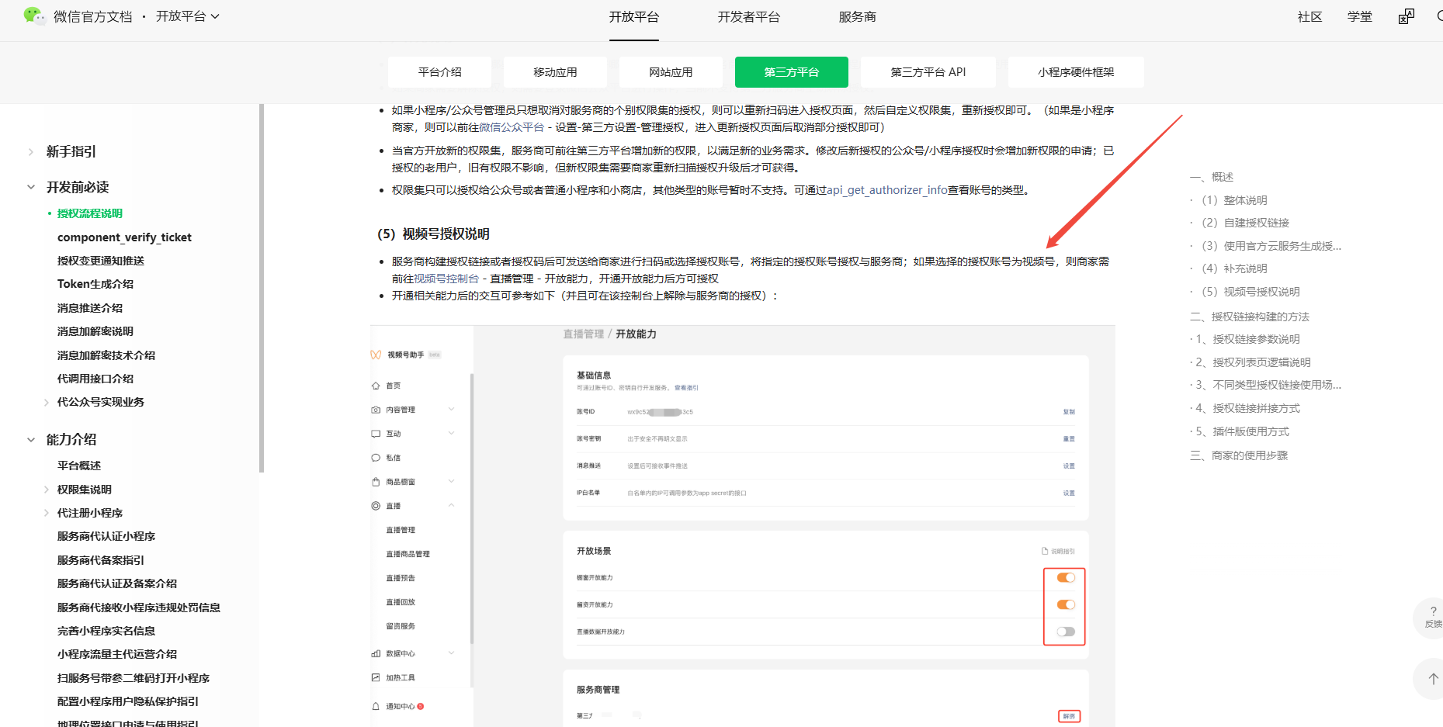Image resolution: width=1443 pixels, height=727 pixels.
Task: Open the developer tools icon in header
Action: (x=1406, y=16)
